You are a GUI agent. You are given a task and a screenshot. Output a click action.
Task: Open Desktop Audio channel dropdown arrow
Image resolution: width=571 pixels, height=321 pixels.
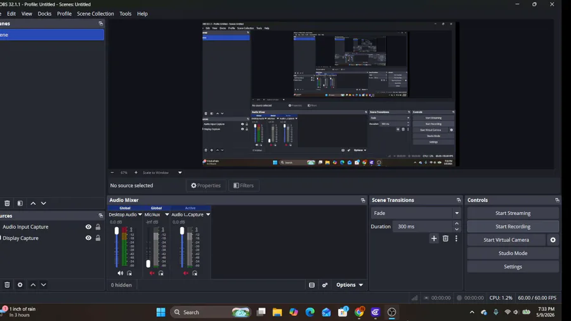pos(140,214)
